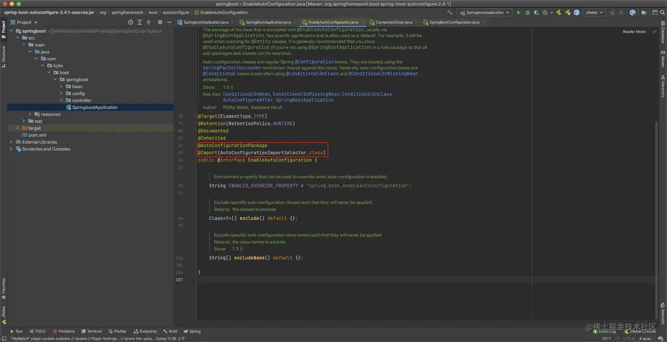Run with Coverage using the shield icon
This screenshot has height=342, width=667.
536,13
